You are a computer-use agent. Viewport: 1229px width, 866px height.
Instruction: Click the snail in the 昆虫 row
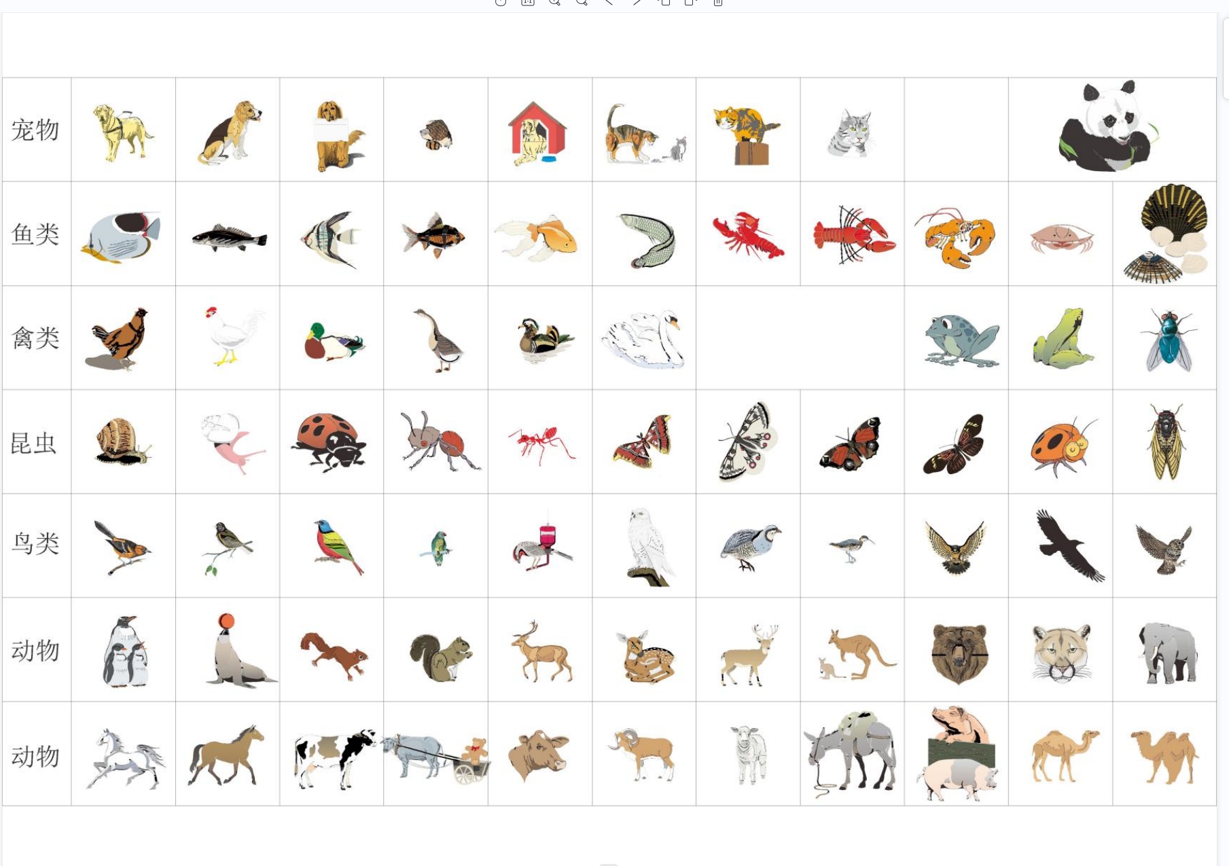(122, 441)
